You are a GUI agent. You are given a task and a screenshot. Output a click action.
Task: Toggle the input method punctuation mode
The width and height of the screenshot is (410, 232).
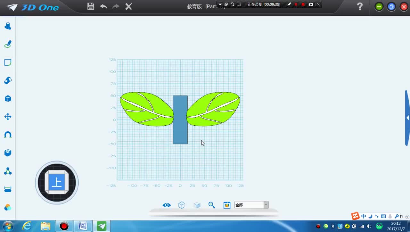[x=377, y=216]
